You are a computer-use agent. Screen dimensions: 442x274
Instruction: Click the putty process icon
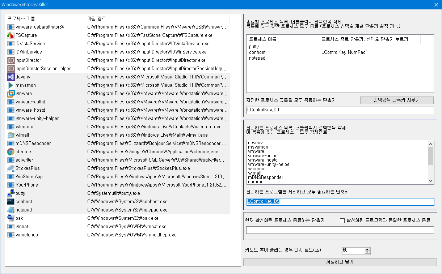10,193
